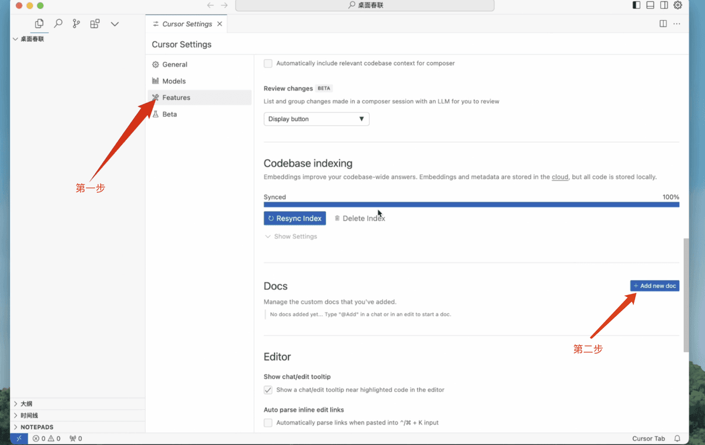Open the Extensions icon in sidebar
The image size is (705, 445).
[x=95, y=24]
